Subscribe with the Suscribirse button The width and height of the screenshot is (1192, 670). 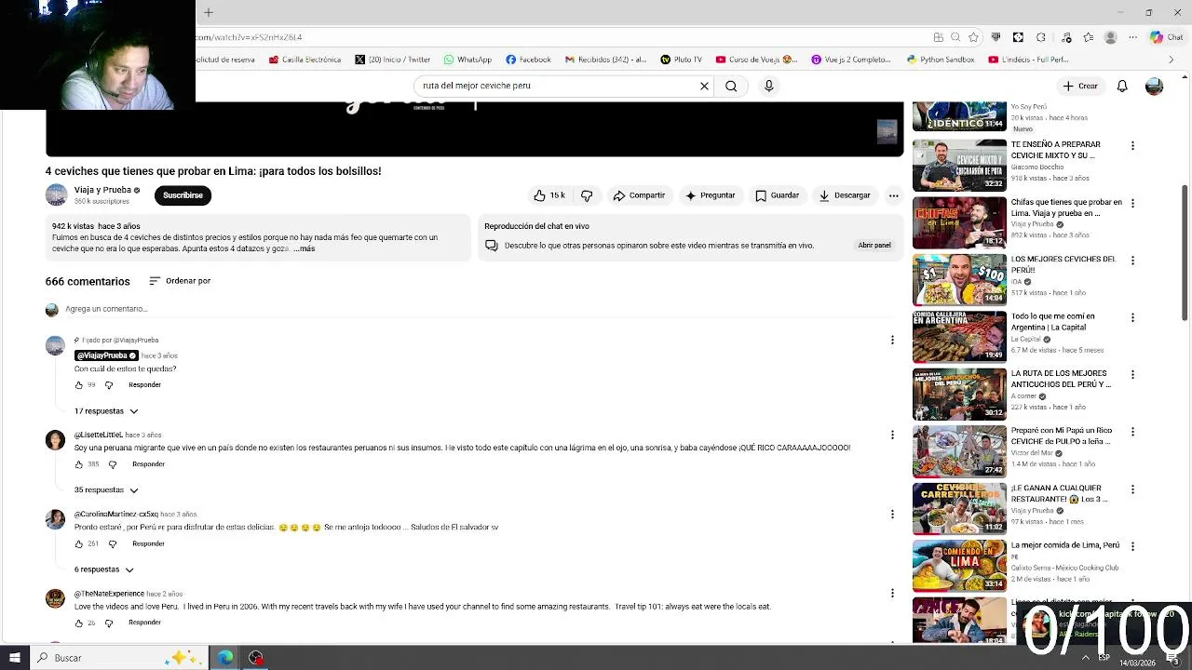(183, 195)
